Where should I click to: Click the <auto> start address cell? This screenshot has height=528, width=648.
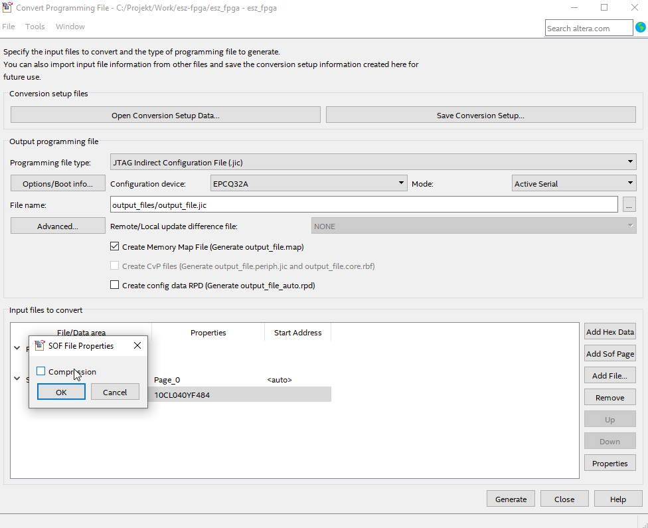point(280,380)
